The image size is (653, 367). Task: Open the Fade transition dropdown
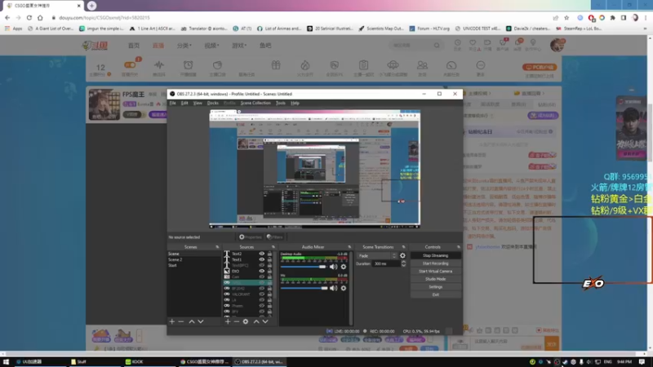377,256
